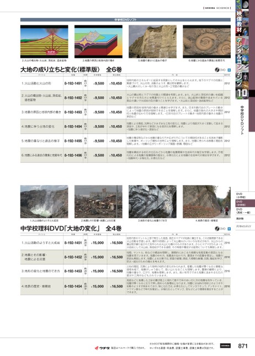Open the ammonite fossil photo thumbnail
Viewport: 255px width, 356px height.
(x=207, y=41)
